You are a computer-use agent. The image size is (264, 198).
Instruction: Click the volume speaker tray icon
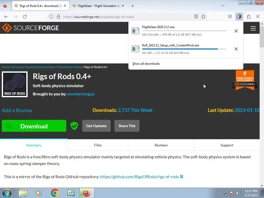coord(238,193)
